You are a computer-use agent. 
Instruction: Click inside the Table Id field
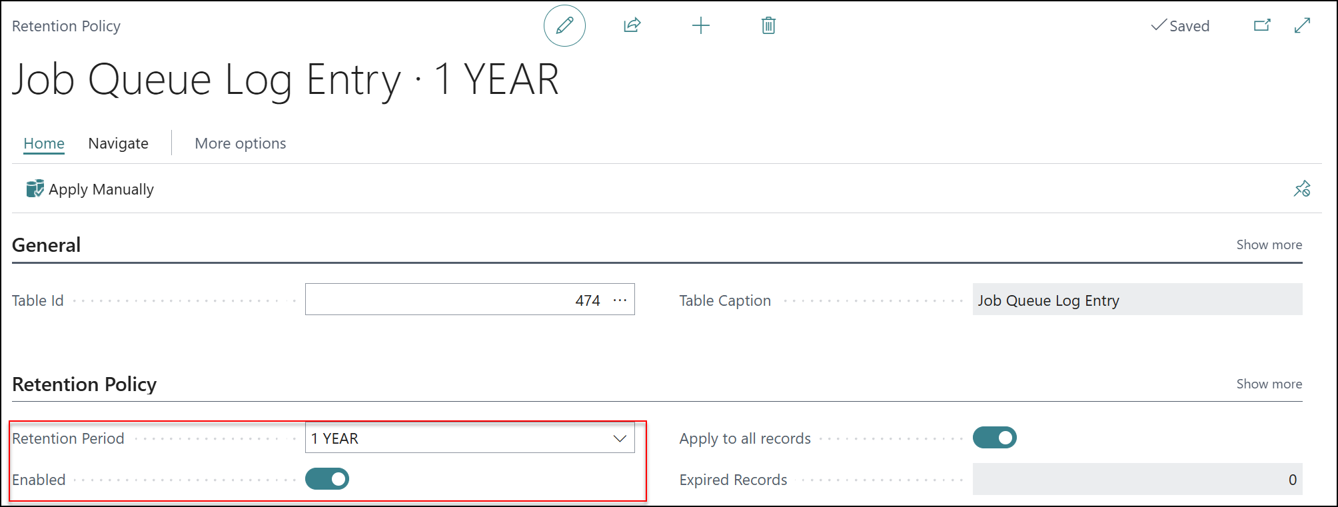(466, 300)
